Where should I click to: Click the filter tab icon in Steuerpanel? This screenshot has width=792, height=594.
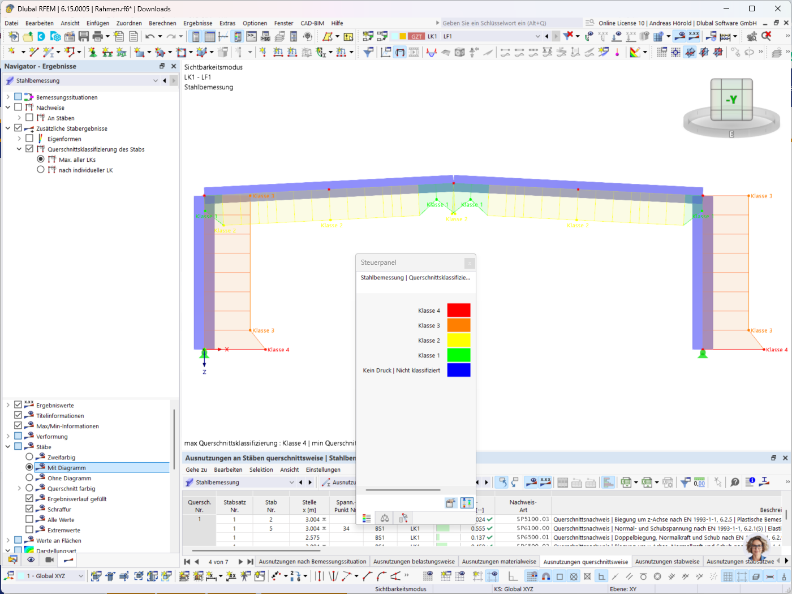pyautogui.click(x=403, y=518)
